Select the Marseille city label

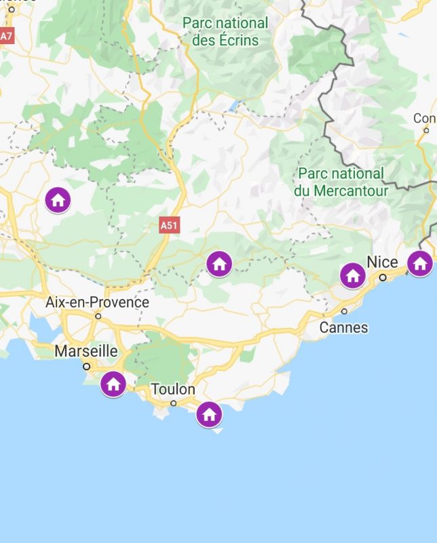pyautogui.click(x=86, y=351)
